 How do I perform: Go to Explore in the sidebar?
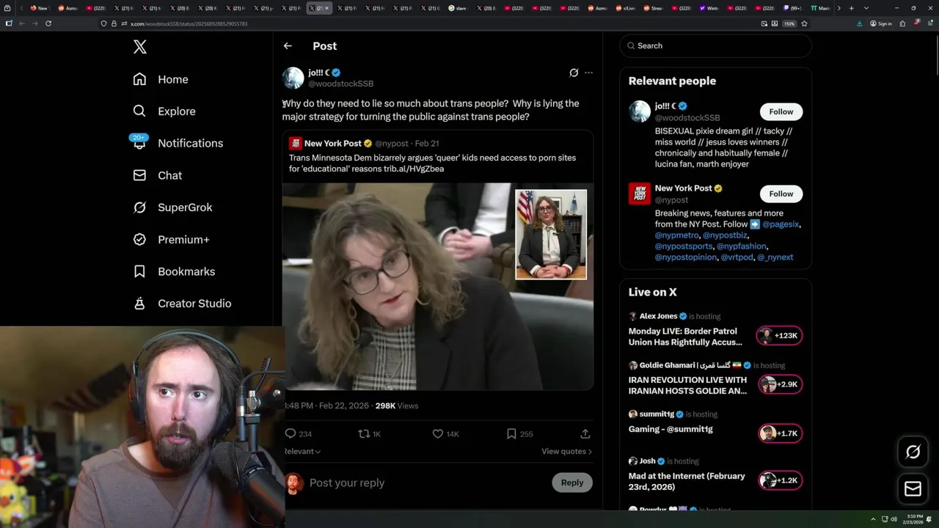(164, 111)
